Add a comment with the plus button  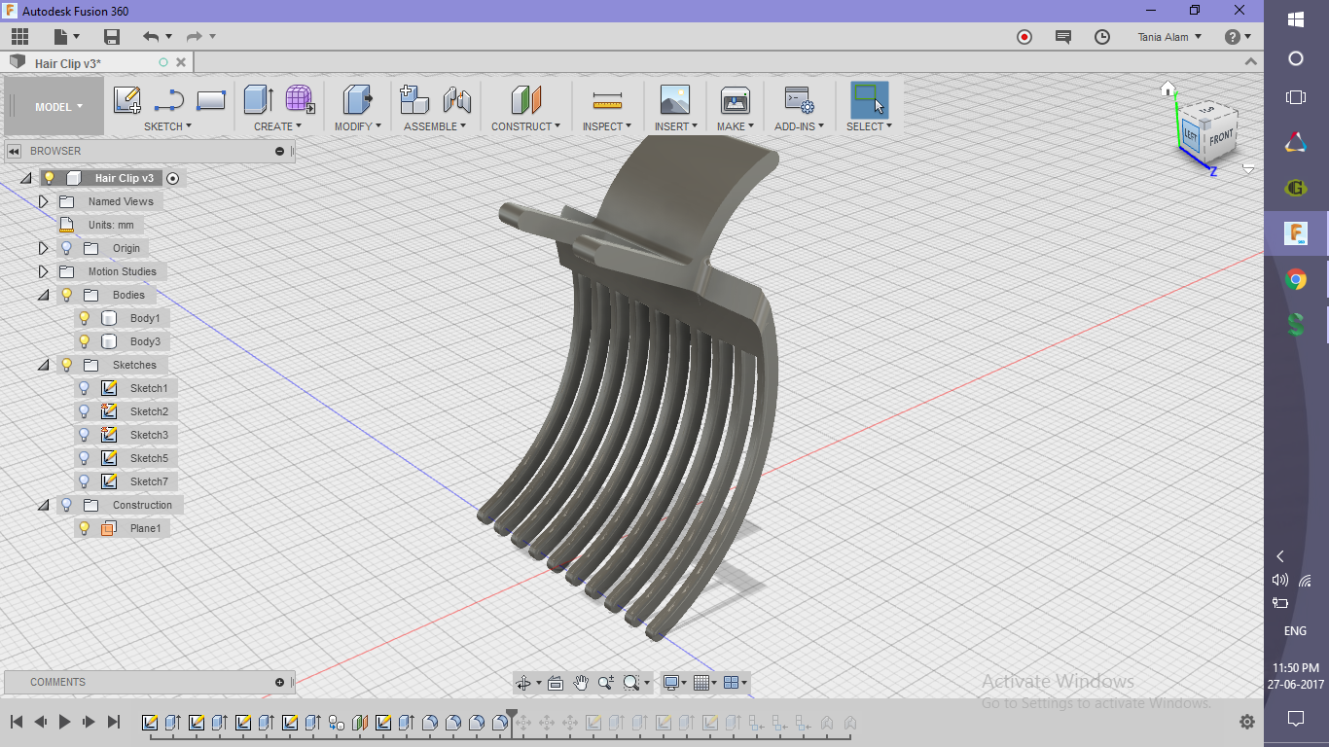pyautogui.click(x=279, y=682)
